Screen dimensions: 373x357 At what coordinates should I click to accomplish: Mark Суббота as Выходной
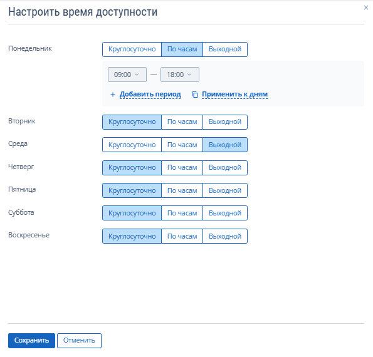[225, 213]
